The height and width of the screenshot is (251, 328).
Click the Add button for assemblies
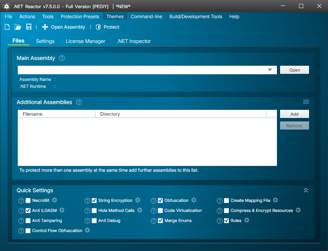coord(294,114)
